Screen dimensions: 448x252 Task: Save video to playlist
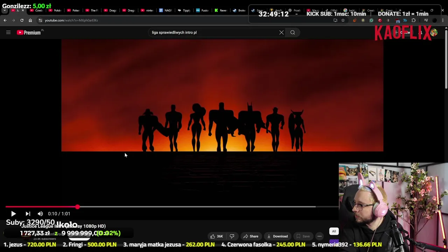[303, 236]
